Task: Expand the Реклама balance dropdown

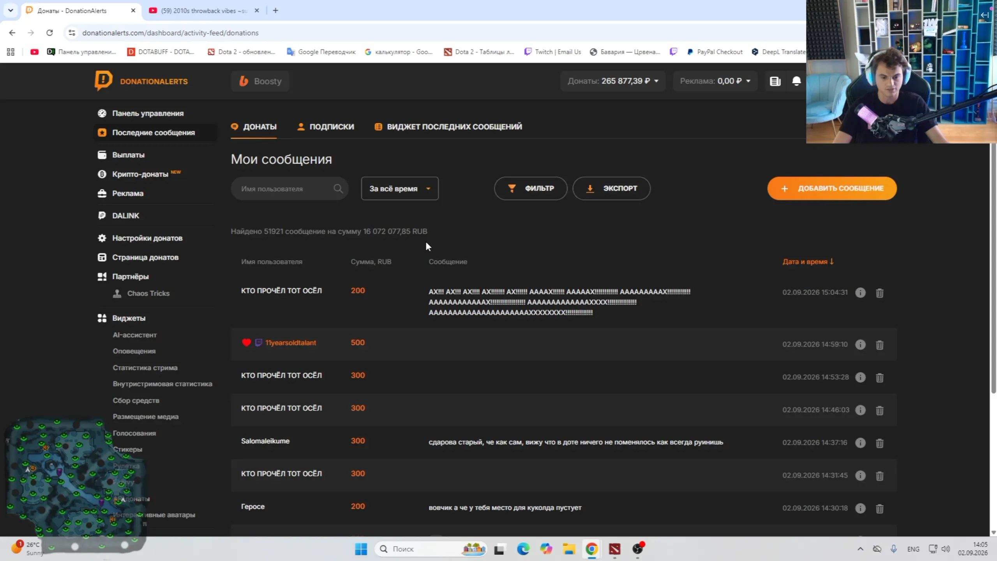Action: pyautogui.click(x=715, y=81)
